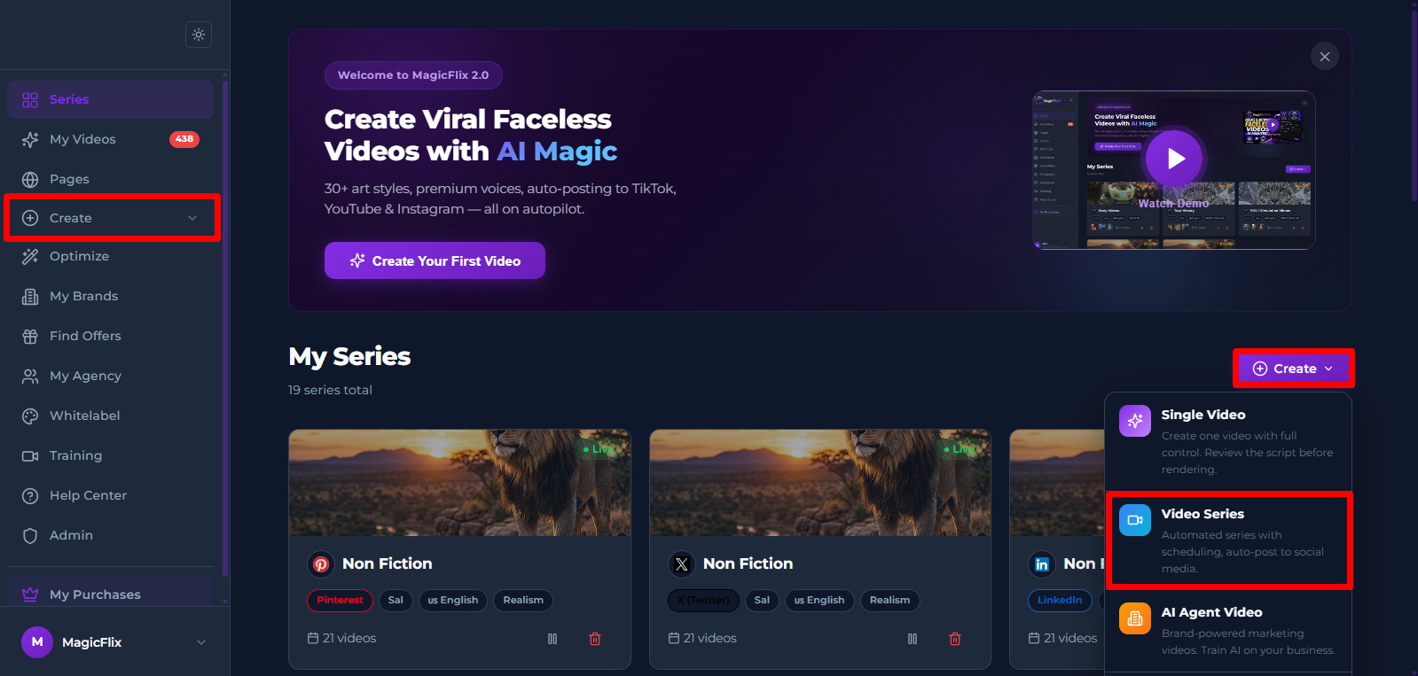The height and width of the screenshot is (676, 1418).
Task: Click "21 videos" on the X card
Action: click(709, 638)
